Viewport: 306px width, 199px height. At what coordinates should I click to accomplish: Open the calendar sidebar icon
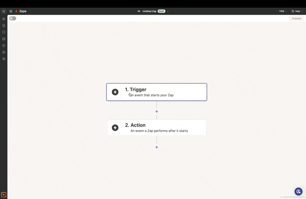[4, 39]
